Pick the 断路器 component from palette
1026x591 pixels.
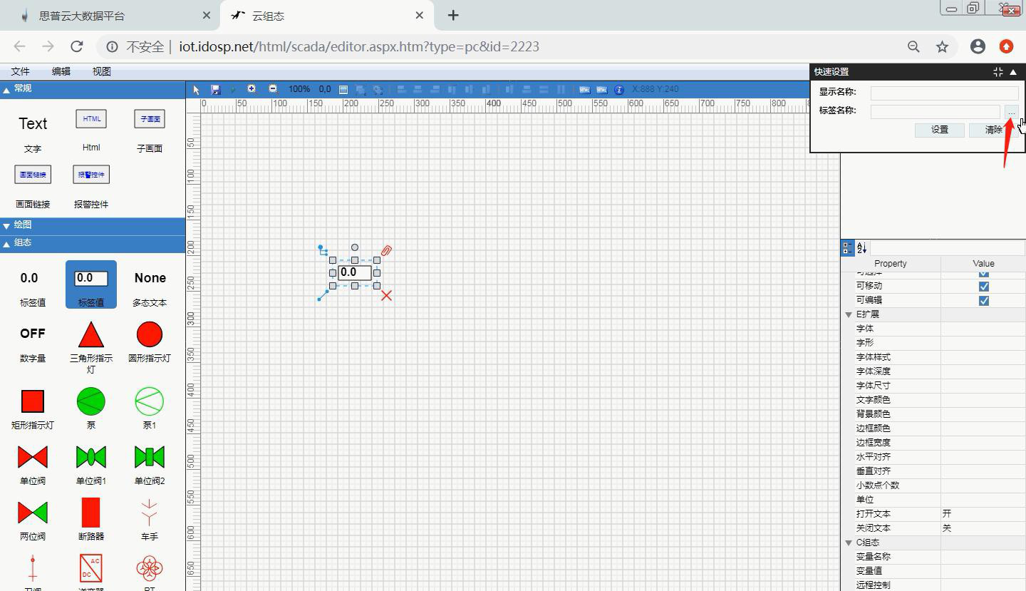pyautogui.click(x=90, y=513)
